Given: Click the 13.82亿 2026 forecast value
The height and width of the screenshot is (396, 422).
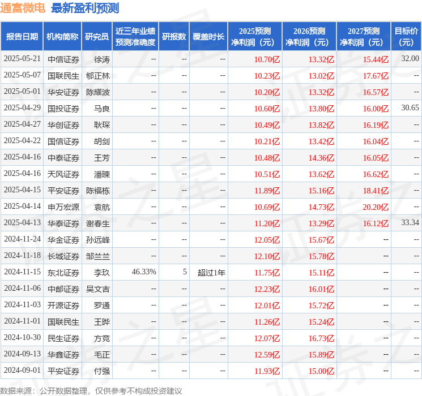Looking at the screenshot, I should pos(321,125).
